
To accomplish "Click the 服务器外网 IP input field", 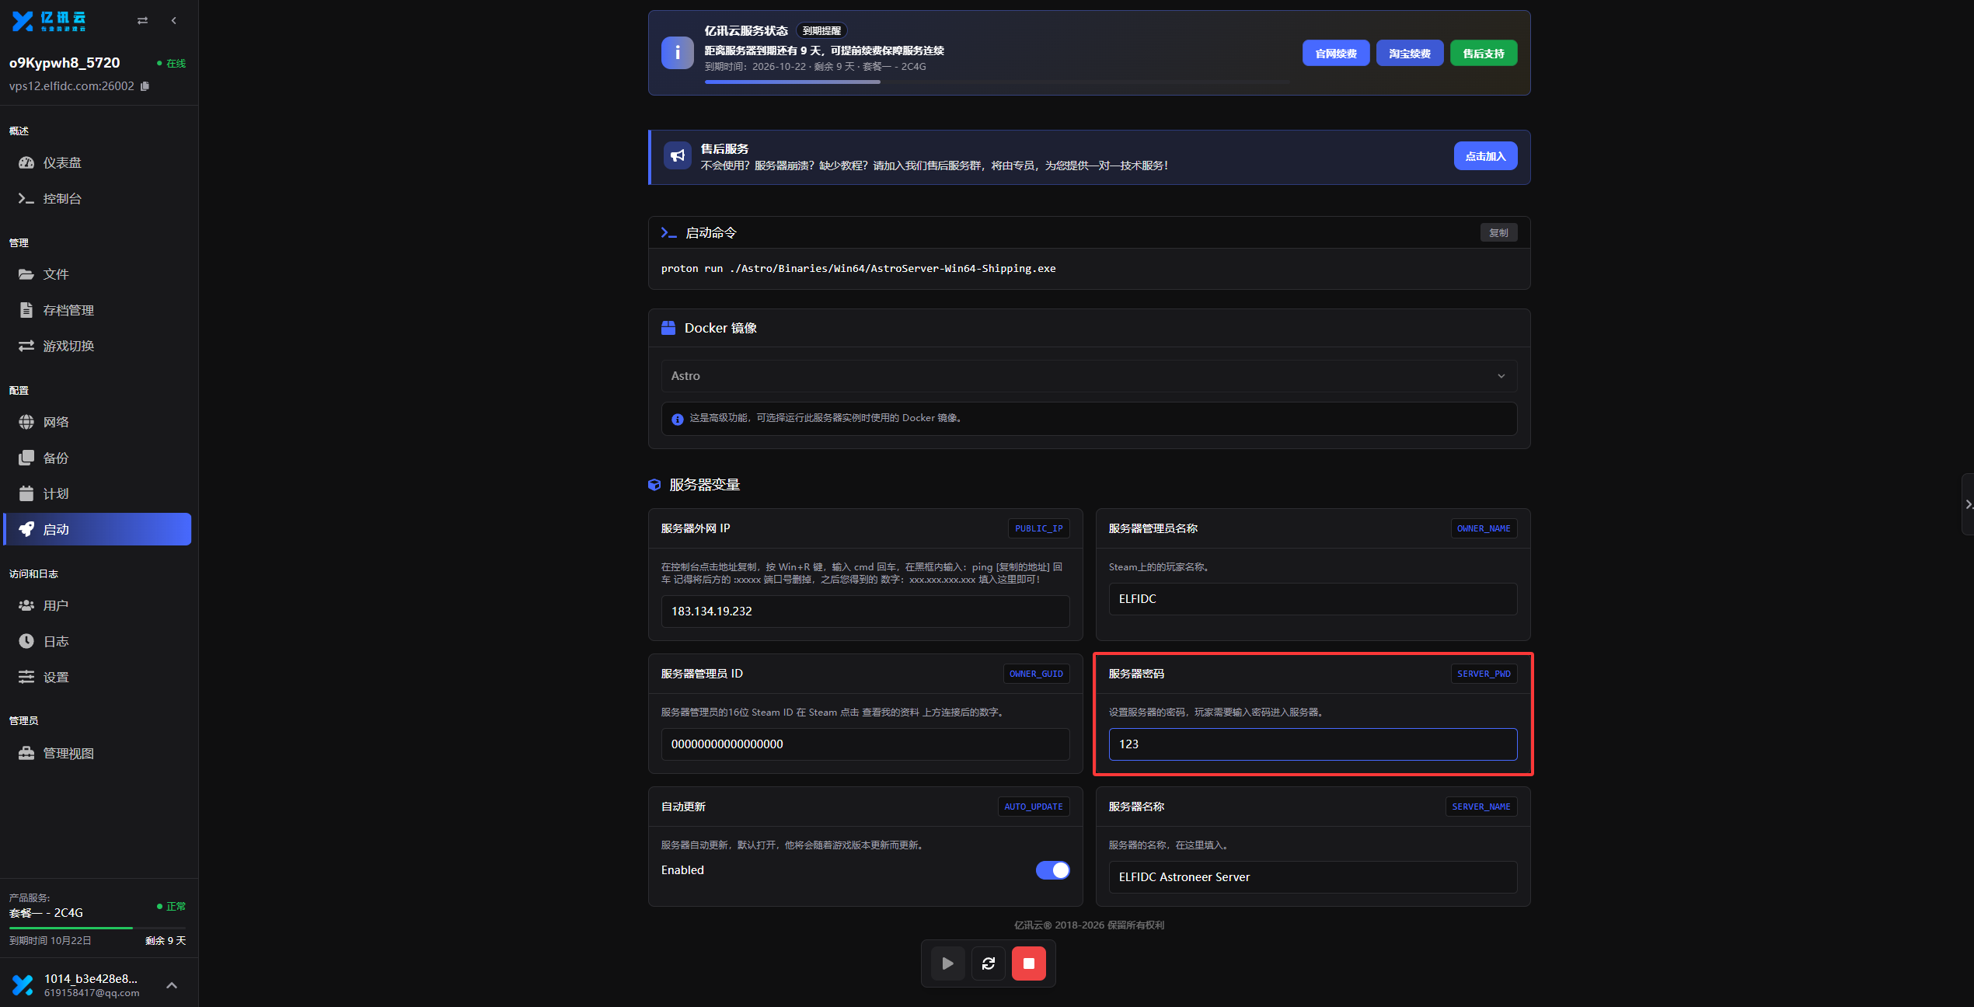I will click(x=865, y=612).
